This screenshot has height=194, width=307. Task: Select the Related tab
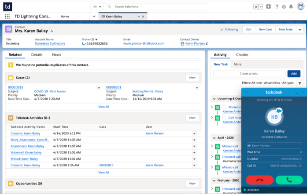pos(15,55)
